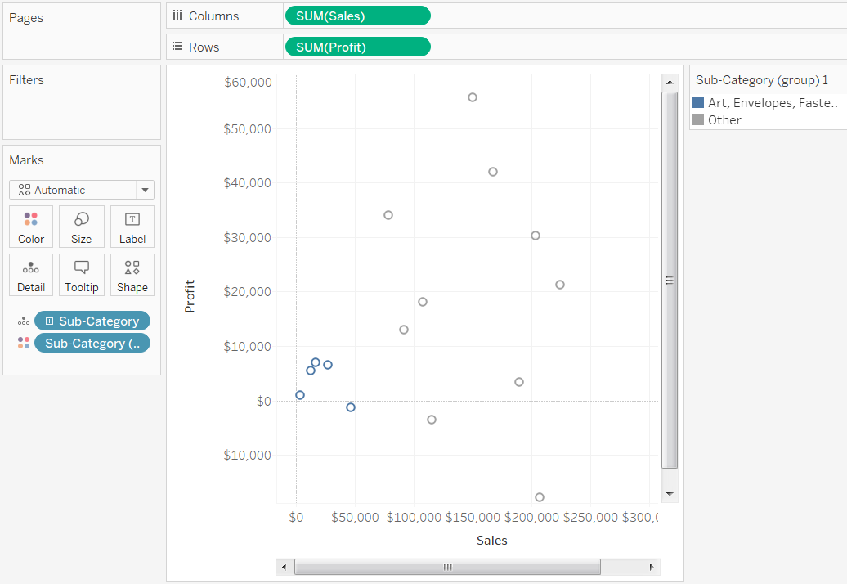This screenshot has width=847, height=584.
Task: Open the Shape marks card
Action: [132, 275]
